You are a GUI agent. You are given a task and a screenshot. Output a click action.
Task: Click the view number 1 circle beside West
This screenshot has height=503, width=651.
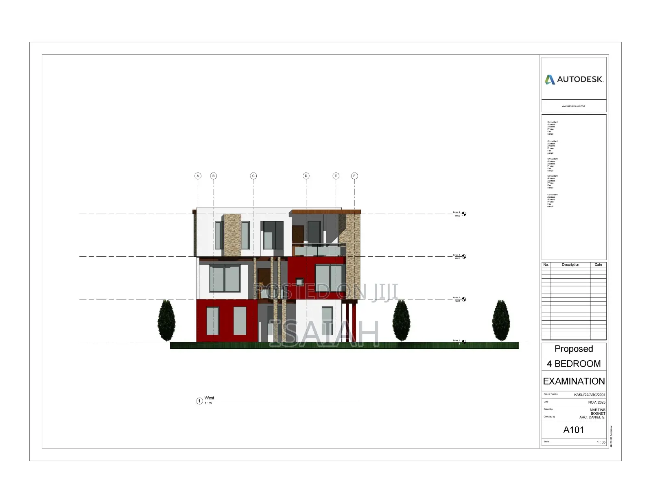point(199,401)
